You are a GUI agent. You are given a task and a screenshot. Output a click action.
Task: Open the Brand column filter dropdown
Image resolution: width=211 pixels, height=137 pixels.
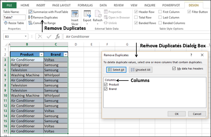[x=65, y=55]
